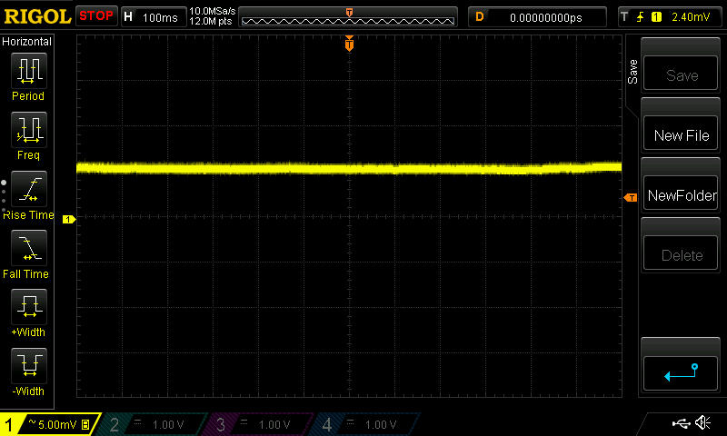Click the RIGOL logo
Screen dimensions: 727x436
click(x=37, y=16)
